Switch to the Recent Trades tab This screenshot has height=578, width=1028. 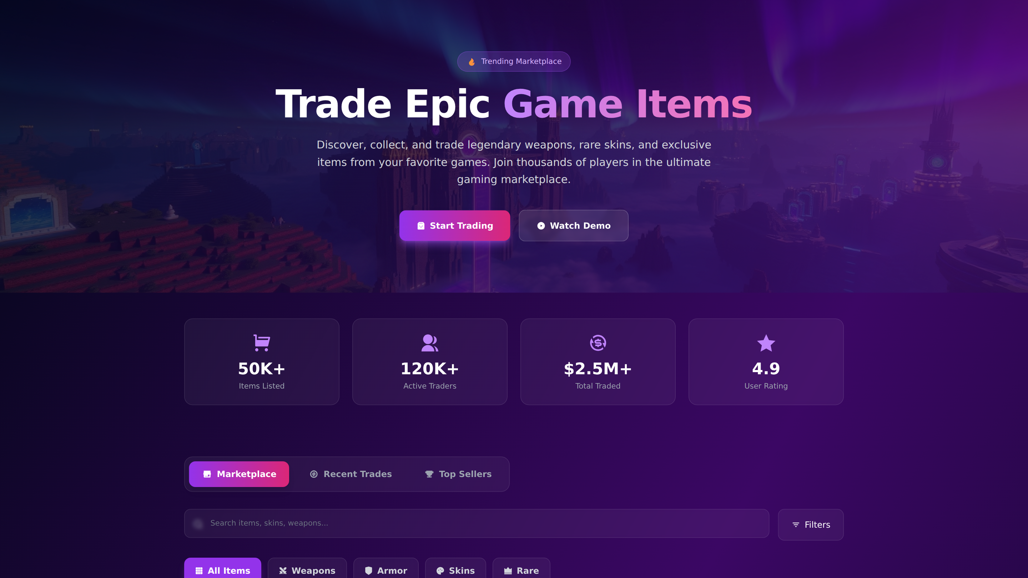[x=351, y=474]
